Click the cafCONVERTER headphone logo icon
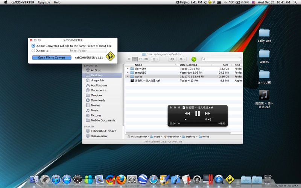 pyautogui.click(x=110, y=56)
